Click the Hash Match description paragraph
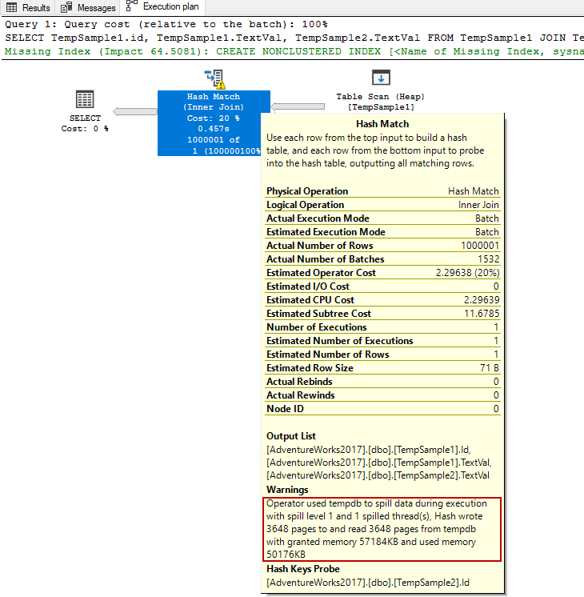 click(x=375, y=150)
